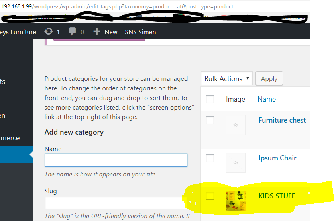Open the Bulk Actions dropdown
The height and width of the screenshot is (221, 334).
tap(227, 78)
